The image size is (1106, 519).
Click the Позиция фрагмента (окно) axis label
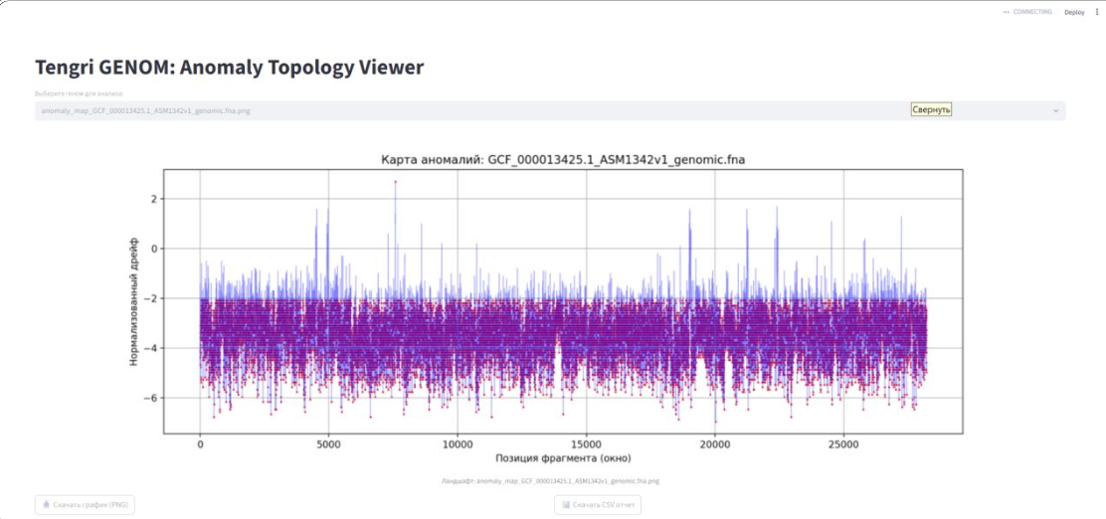pyautogui.click(x=563, y=458)
